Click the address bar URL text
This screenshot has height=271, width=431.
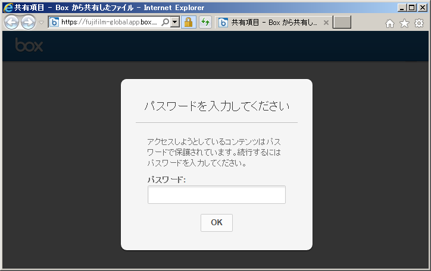(x=109, y=22)
